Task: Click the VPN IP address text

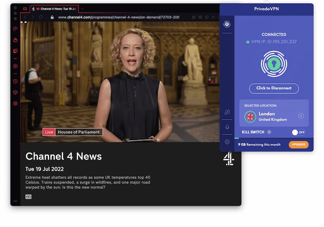Action: (x=274, y=42)
